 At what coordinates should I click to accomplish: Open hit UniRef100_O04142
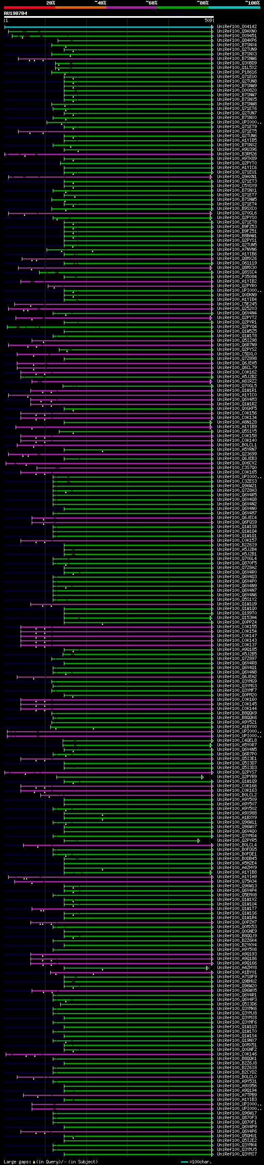coord(237,27)
